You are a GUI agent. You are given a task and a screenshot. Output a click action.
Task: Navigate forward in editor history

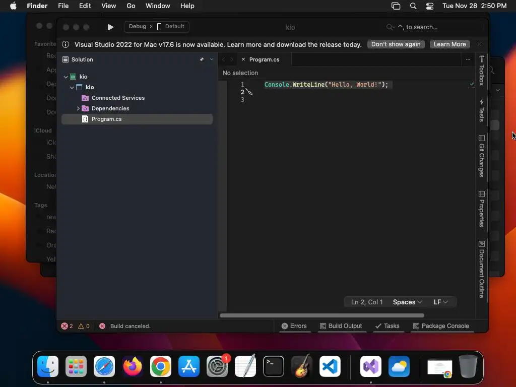pyautogui.click(x=232, y=59)
